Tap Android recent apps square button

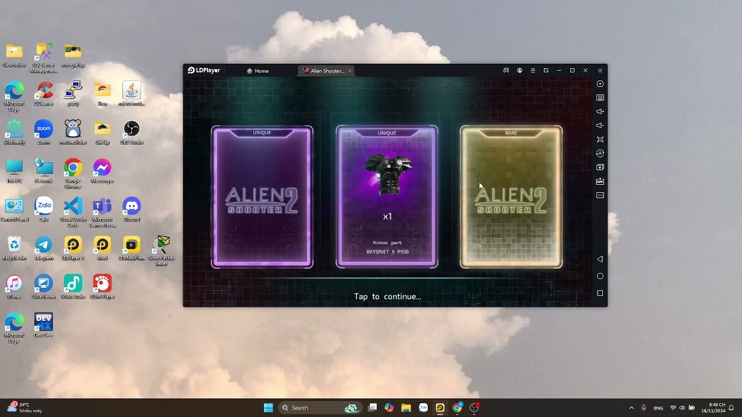600,293
